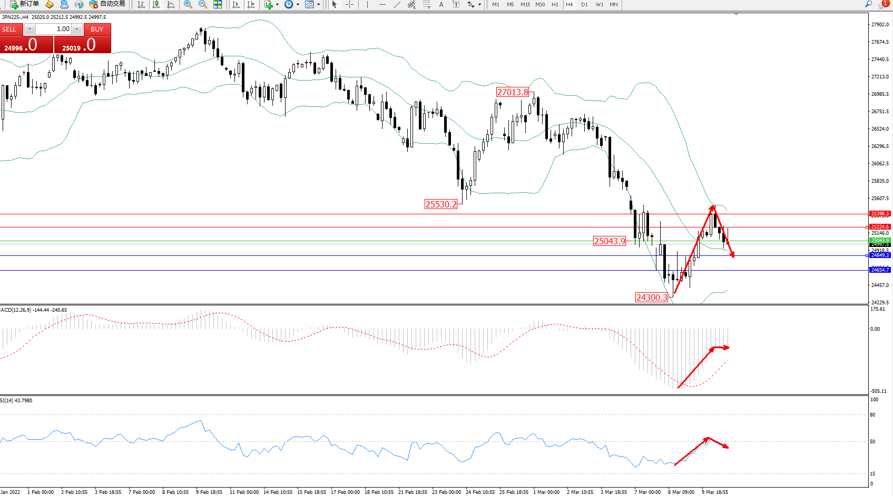Select the Trendline drawing tool

click(x=397, y=4)
